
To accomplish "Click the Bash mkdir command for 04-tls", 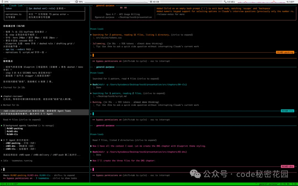I will point(140,85).
